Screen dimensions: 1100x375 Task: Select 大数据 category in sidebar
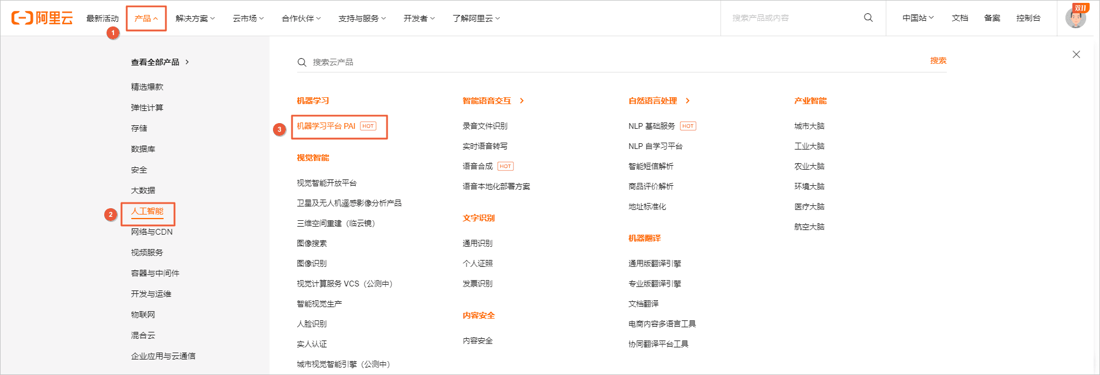[143, 190]
